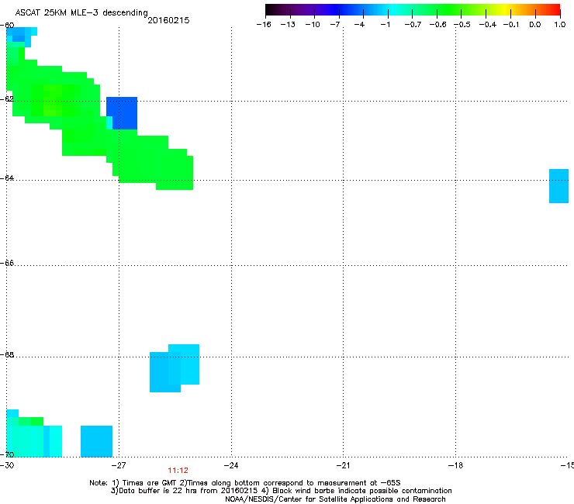Click the light blue data patch below -68

(x=175, y=368)
